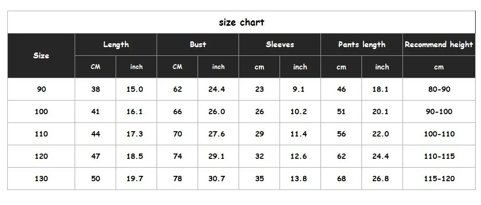Select length inch value 17.3
481x205 pixels.
[x=136, y=134]
